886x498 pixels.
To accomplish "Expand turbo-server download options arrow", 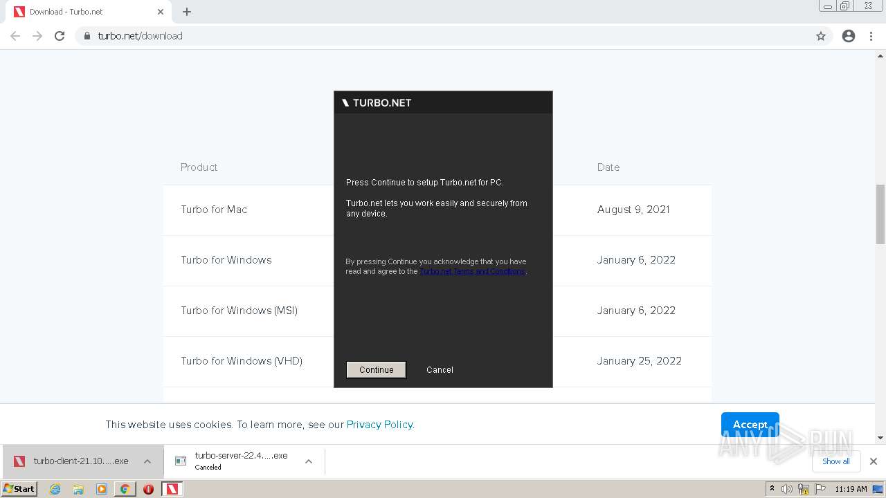I will (x=309, y=461).
